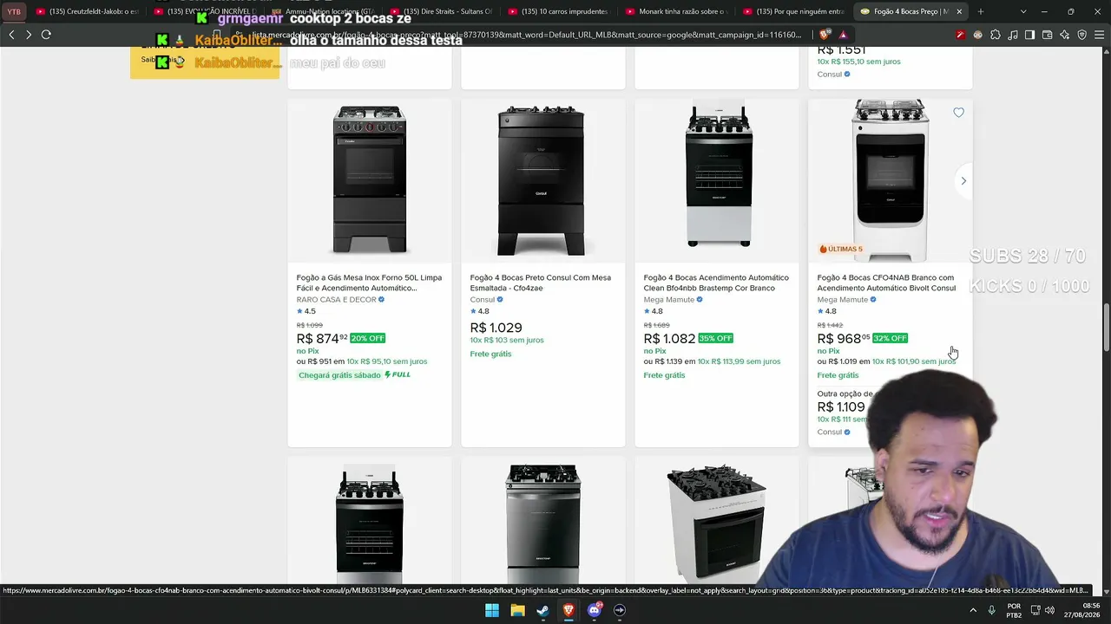Click the Brave Shields lion icon in address bar
This screenshot has width=1111, height=624.
(x=825, y=35)
